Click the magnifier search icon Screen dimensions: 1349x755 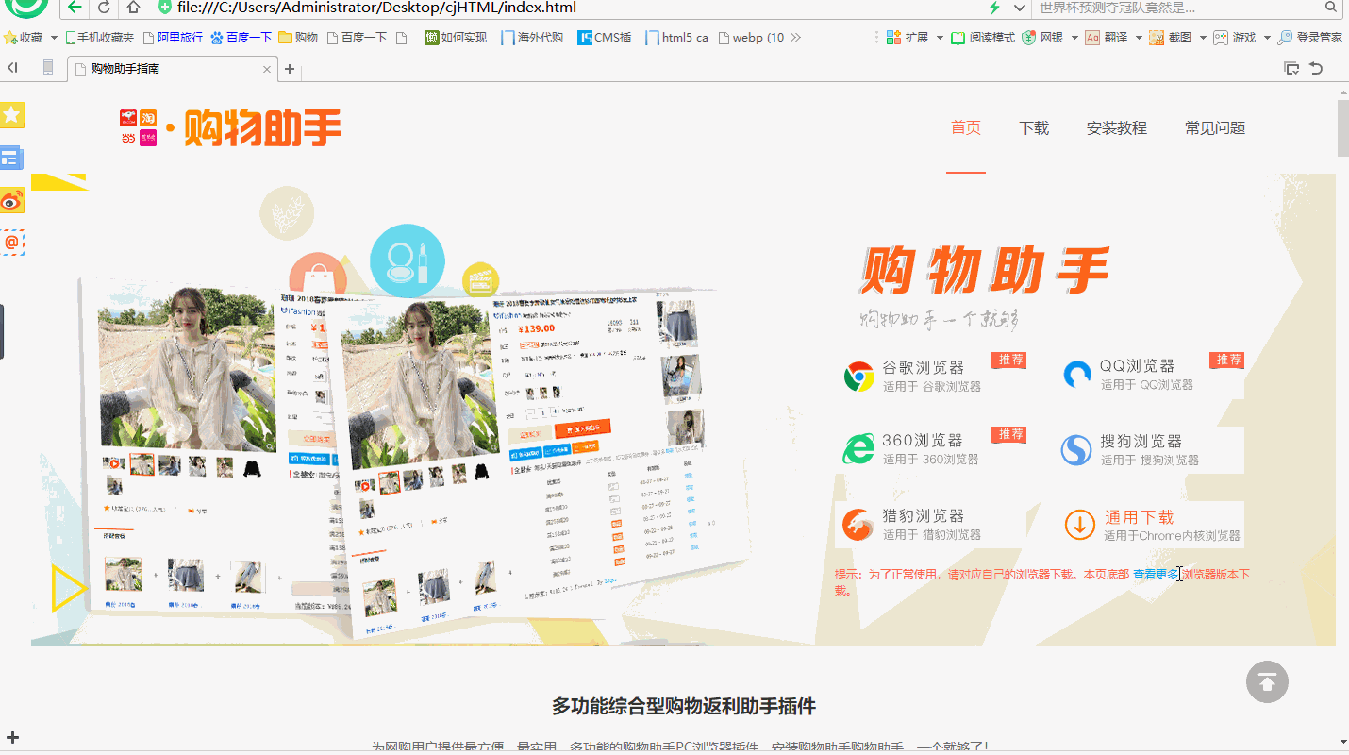point(1331,8)
